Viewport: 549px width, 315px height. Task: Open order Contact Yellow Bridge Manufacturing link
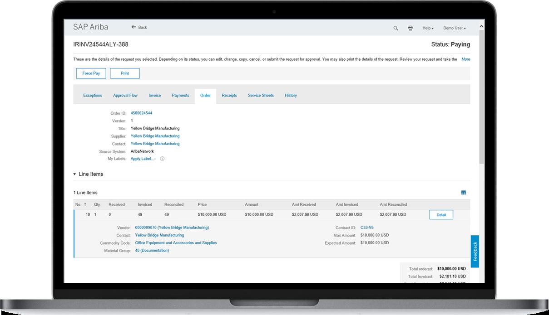tap(155, 144)
